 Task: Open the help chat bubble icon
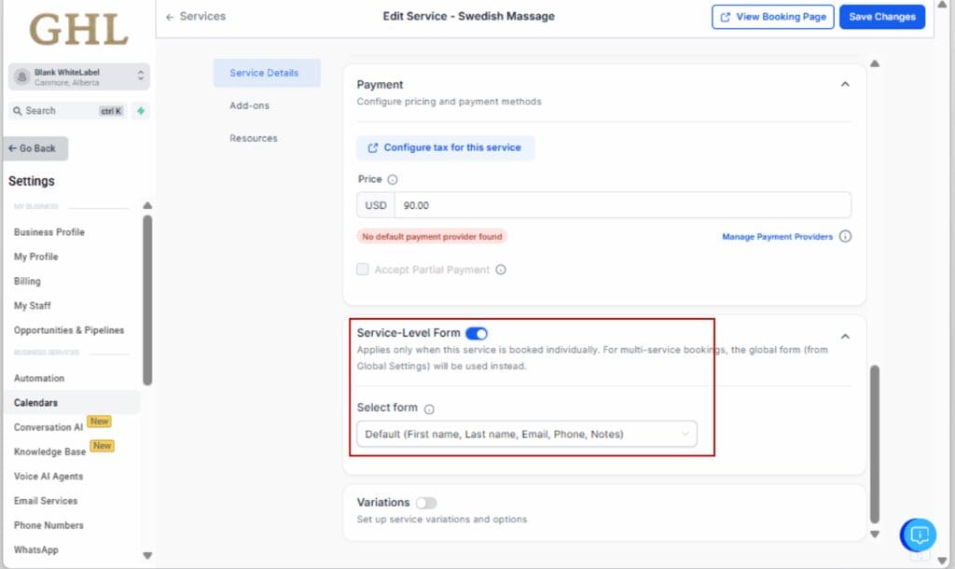(918, 534)
